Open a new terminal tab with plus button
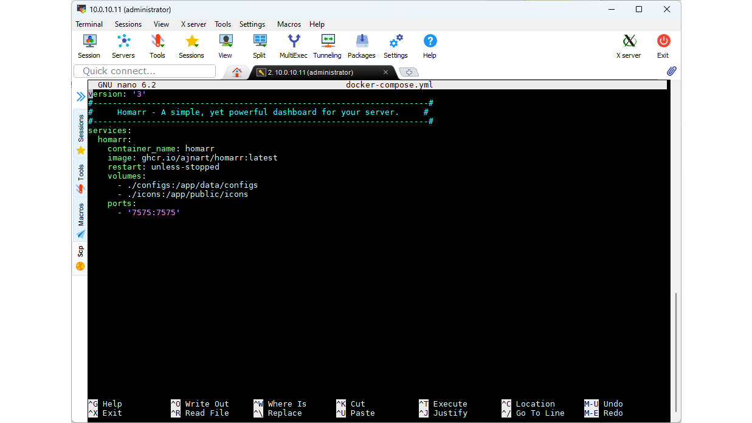Image resolution: width=752 pixels, height=423 pixels. (408, 72)
